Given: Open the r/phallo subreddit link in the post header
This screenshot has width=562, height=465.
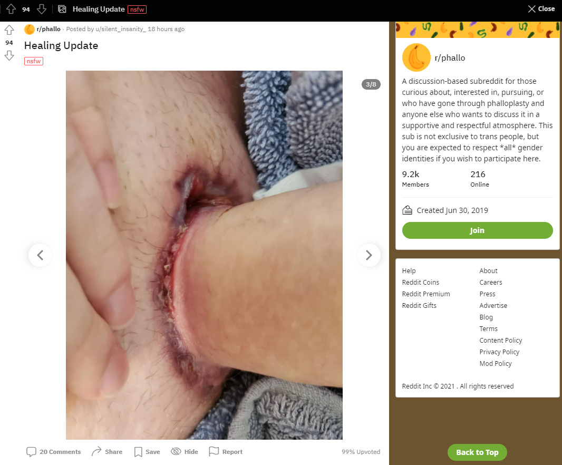Looking at the screenshot, I should (x=49, y=29).
